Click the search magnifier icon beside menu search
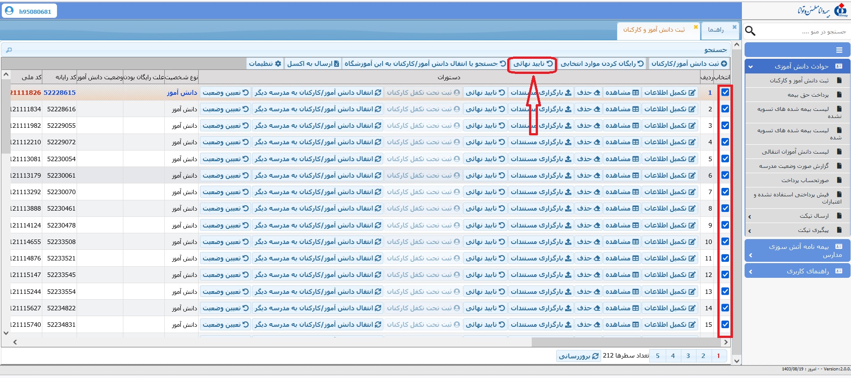Viewport: 851px width, 378px height. 750,31
